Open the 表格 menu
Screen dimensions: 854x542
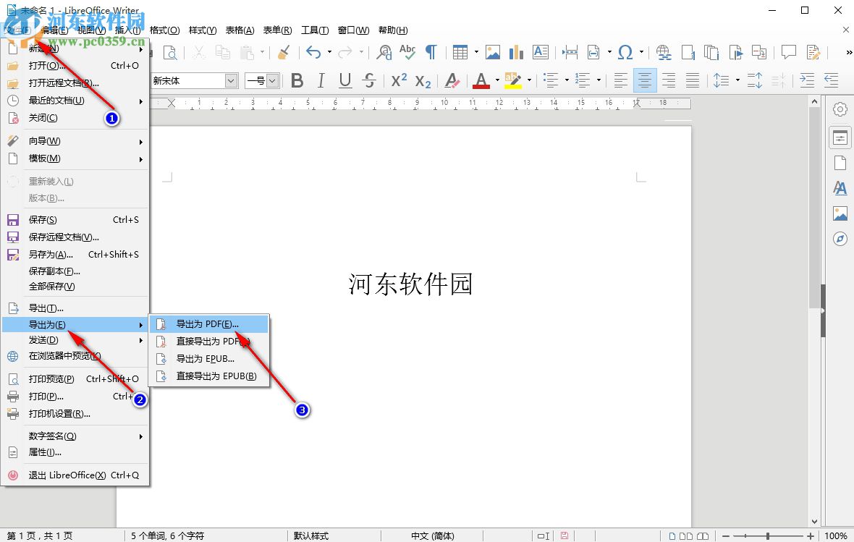[x=240, y=30]
